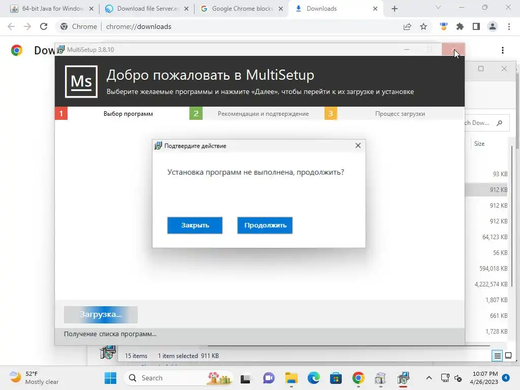520x390 pixels.
Task: Toggle Chrome side panel icon
Action: [x=476, y=26]
